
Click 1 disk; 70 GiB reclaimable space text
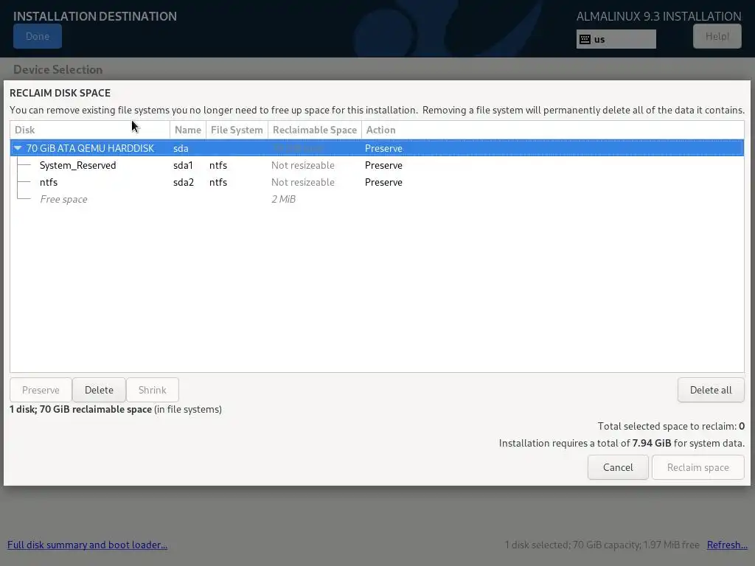(x=80, y=410)
